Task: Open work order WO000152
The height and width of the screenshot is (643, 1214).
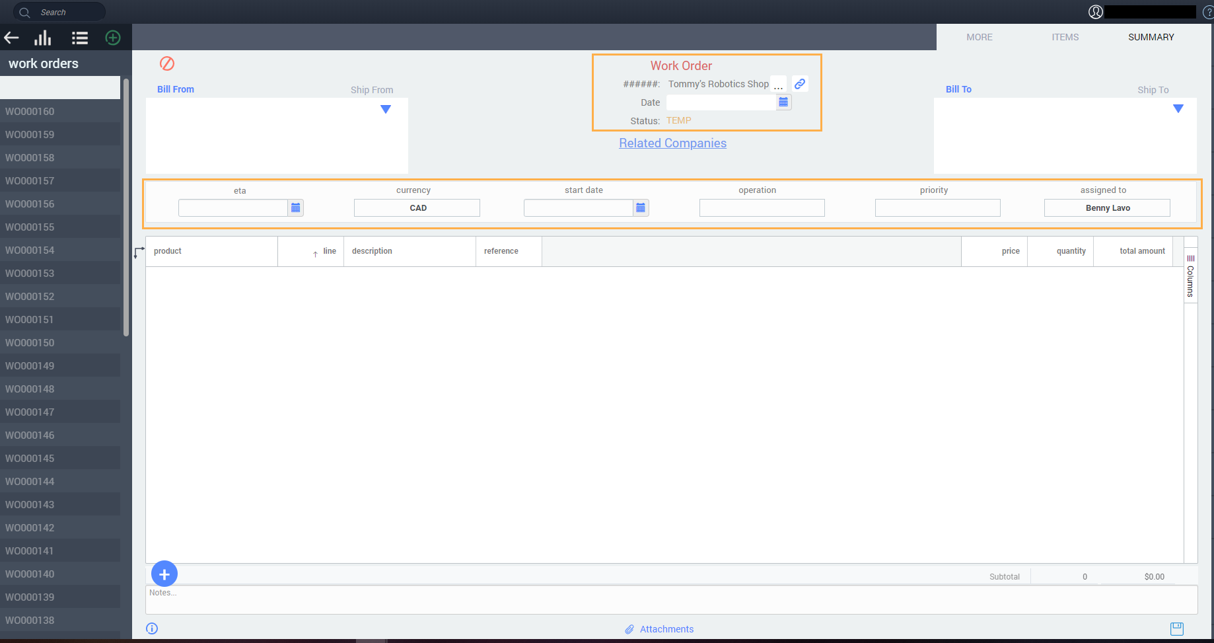Action: tap(60, 296)
